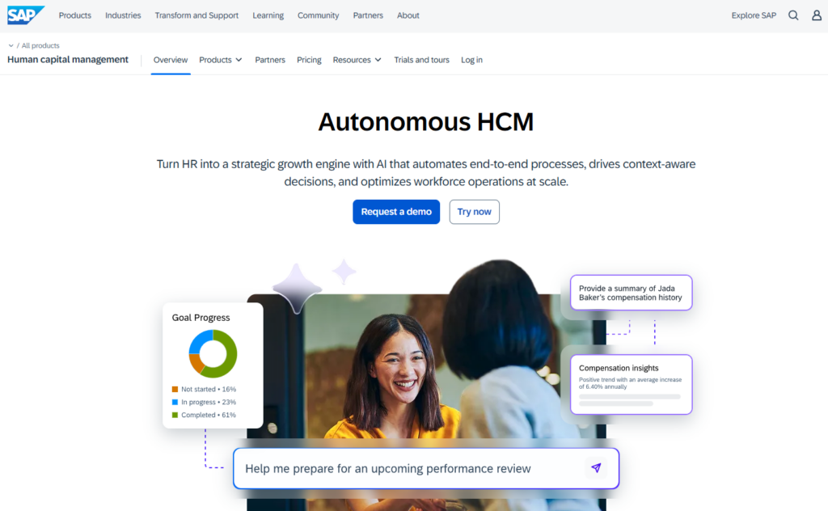
Task: Click the Log in link
Action: click(471, 60)
